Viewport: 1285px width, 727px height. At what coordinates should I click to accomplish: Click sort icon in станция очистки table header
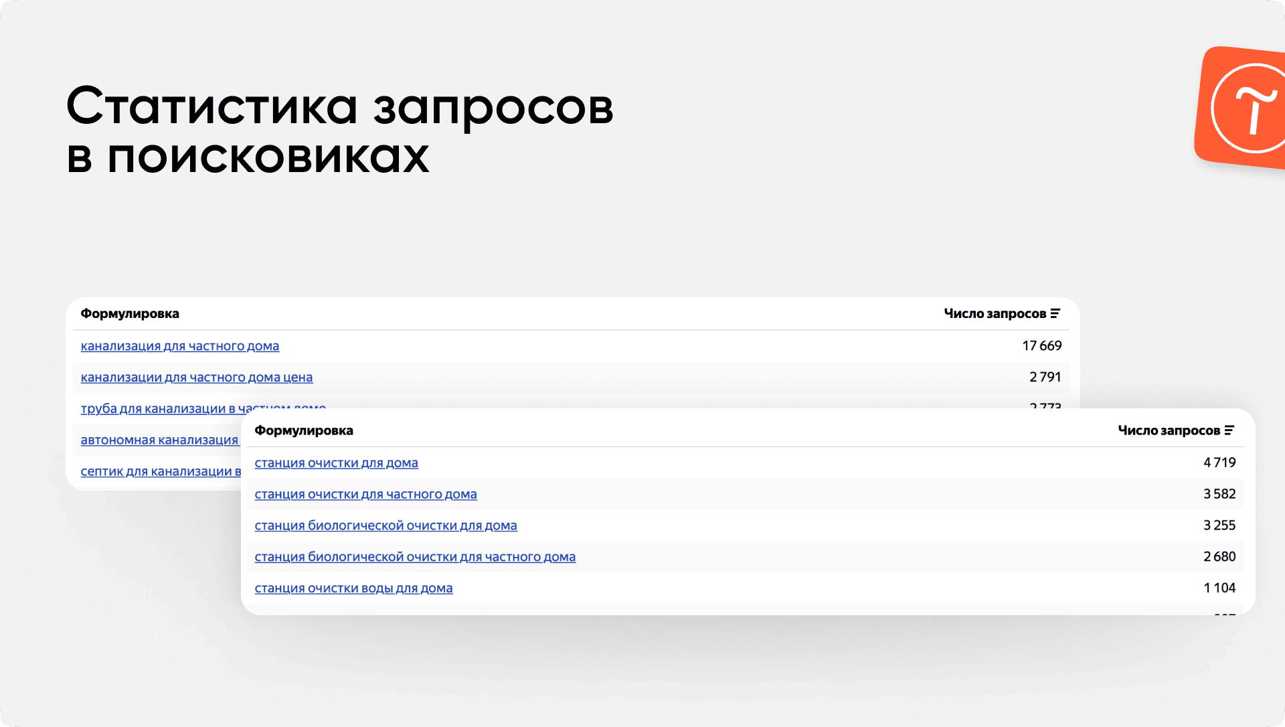[1229, 430]
